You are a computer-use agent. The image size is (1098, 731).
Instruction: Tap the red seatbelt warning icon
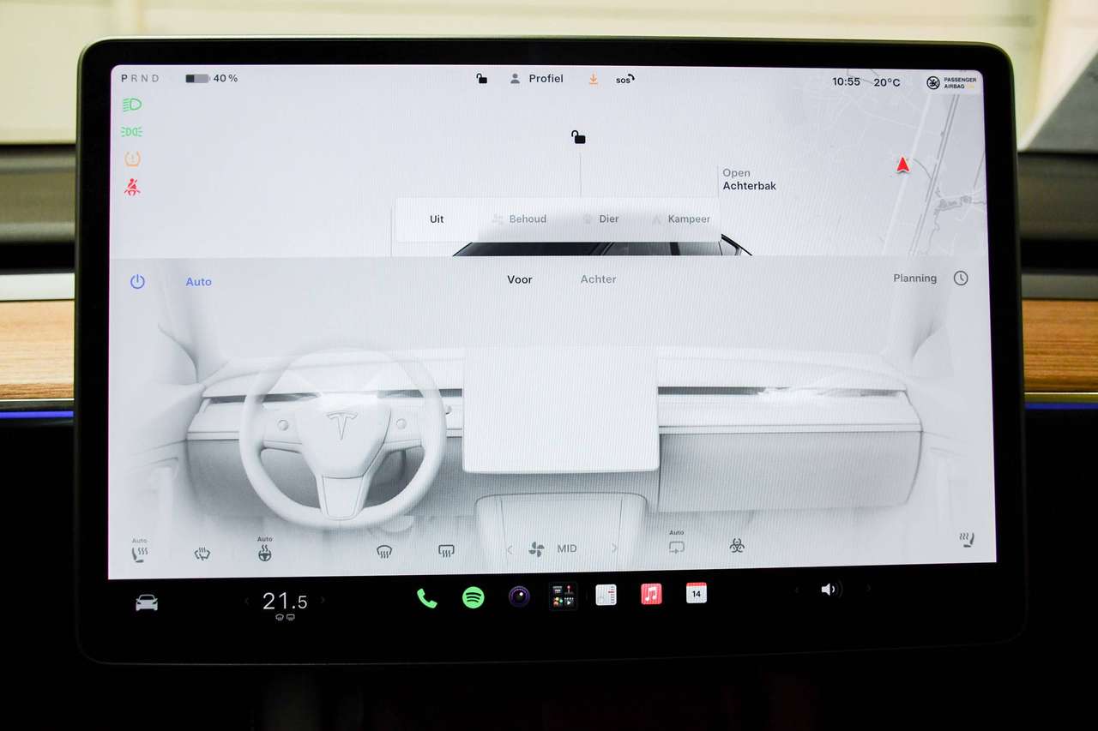pyautogui.click(x=132, y=187)
